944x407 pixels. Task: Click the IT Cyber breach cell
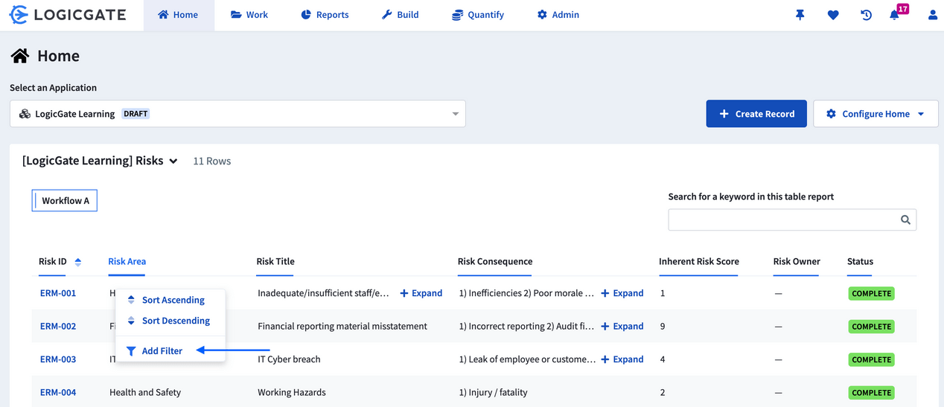(289, 359)
